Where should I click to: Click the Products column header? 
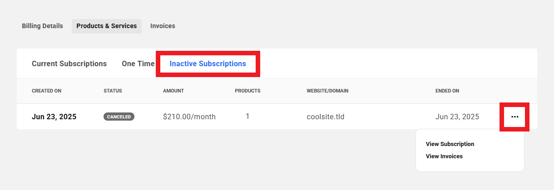pos(247,91)
